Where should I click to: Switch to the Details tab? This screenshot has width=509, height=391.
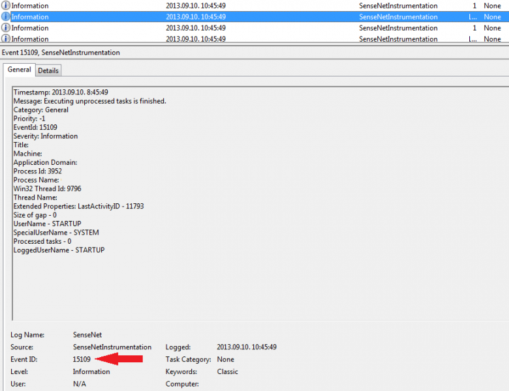click(x=48, y=70)
